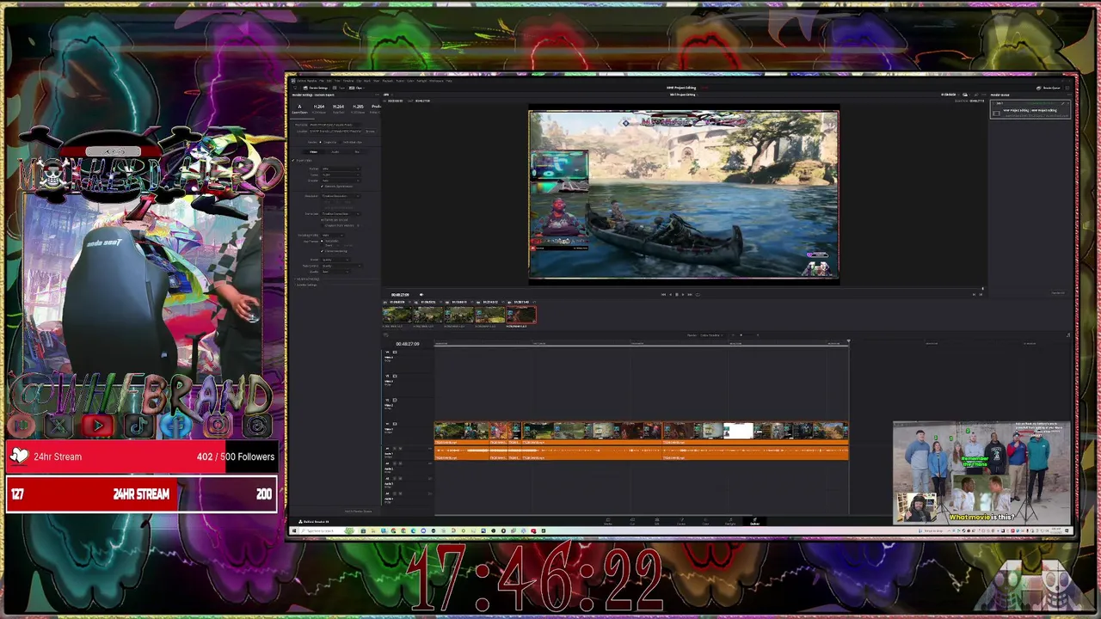Click the go-to-last-frame playback icon
The image size is (1101, 619).
pyautogui.click(x=690, y=294)
